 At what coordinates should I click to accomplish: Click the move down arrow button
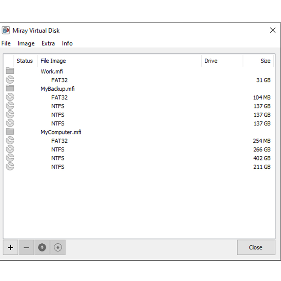(58, 247)
